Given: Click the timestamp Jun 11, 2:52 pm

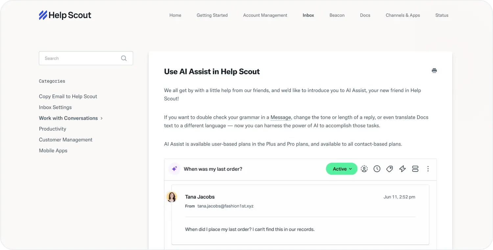Looking at the screenshot, I should pos(399,197).
